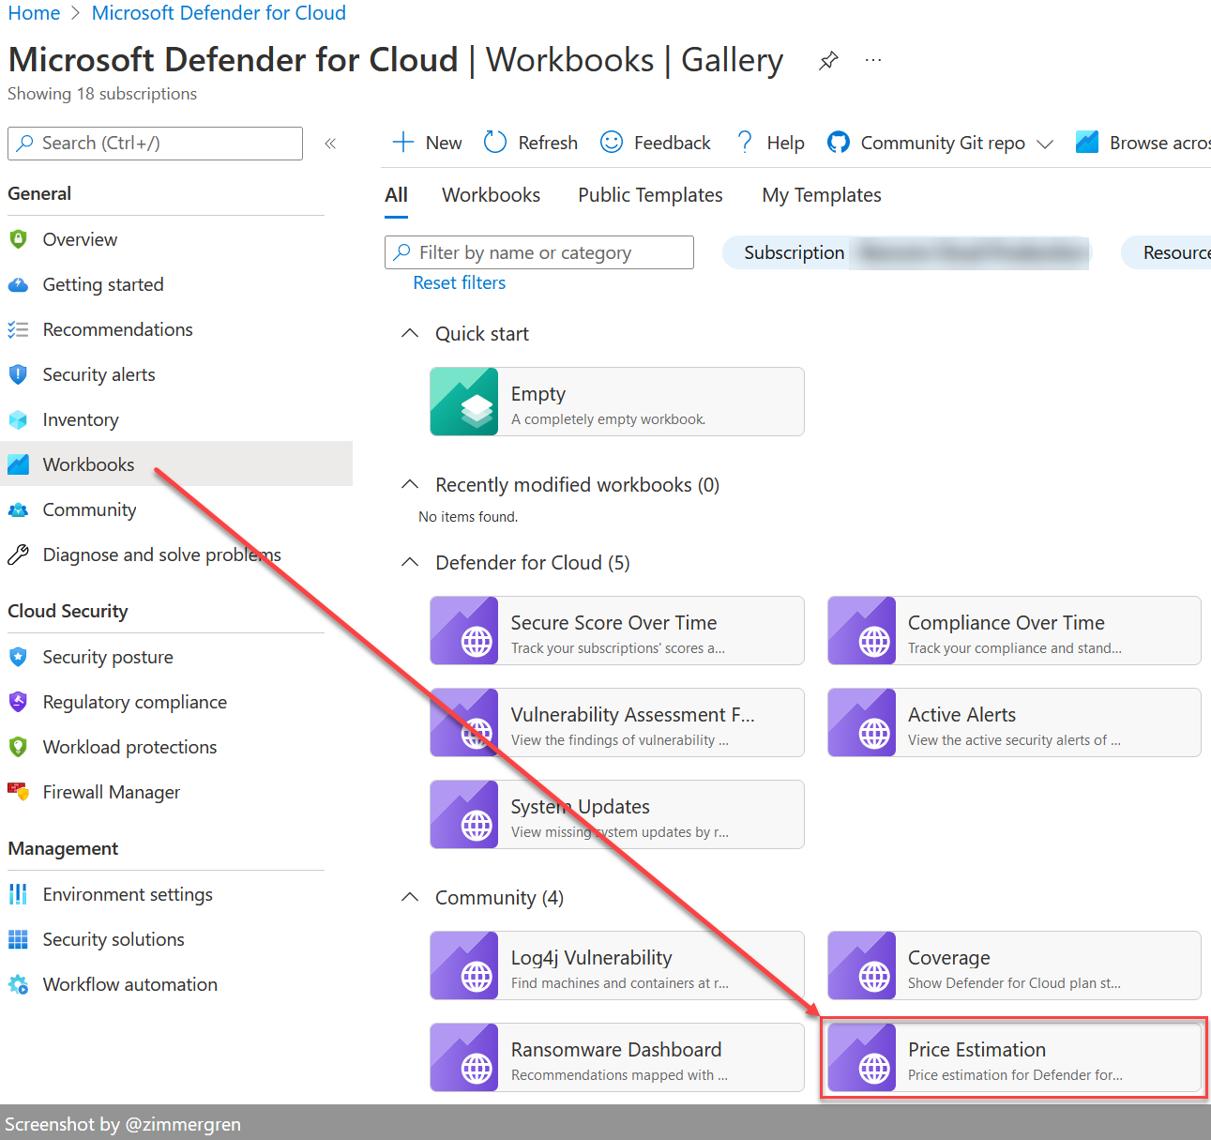The image size is (1211, 1140).
Task: Collapse the Defender for Cloud (5) section
Action: [410, 562]
